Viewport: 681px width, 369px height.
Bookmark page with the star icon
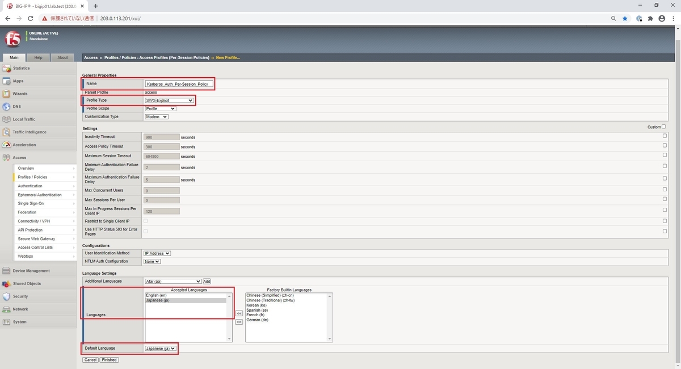625,18
